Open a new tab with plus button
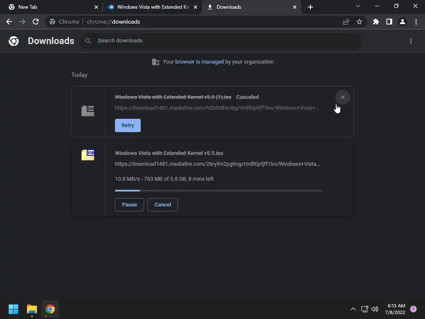This screenshot has height=319, width=425. point(310,7)
